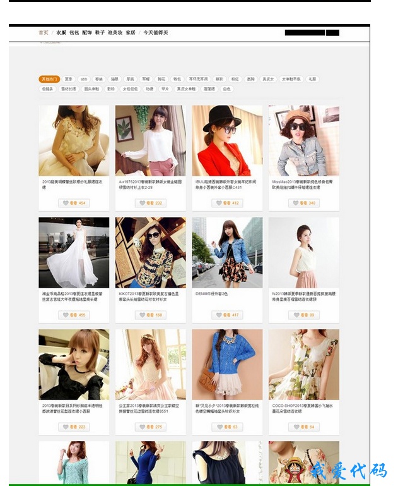Open the denim jacket street photo
The height and width of the screenshot is (486, 398).
pos(227,253)
